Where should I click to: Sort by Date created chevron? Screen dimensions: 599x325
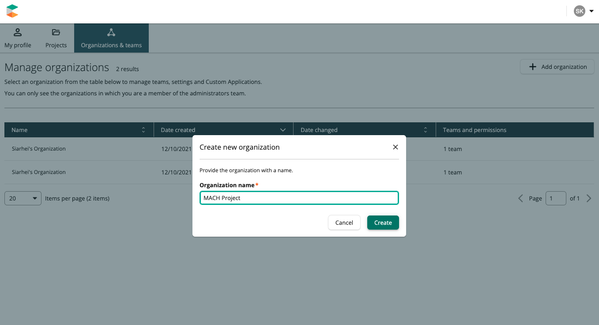coord(283,130)
